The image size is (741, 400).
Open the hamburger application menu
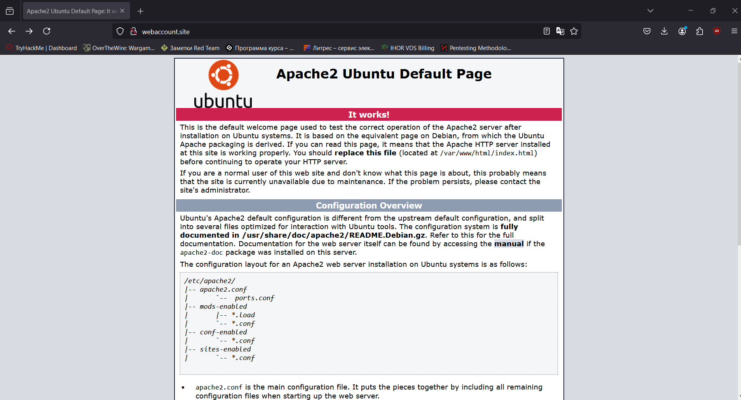click(734, 31)
